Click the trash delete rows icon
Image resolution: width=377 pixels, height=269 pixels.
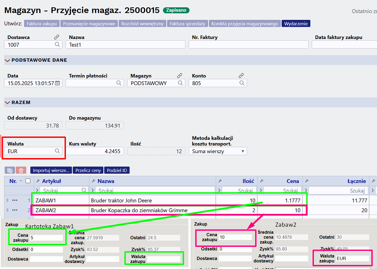click(21, 170)
